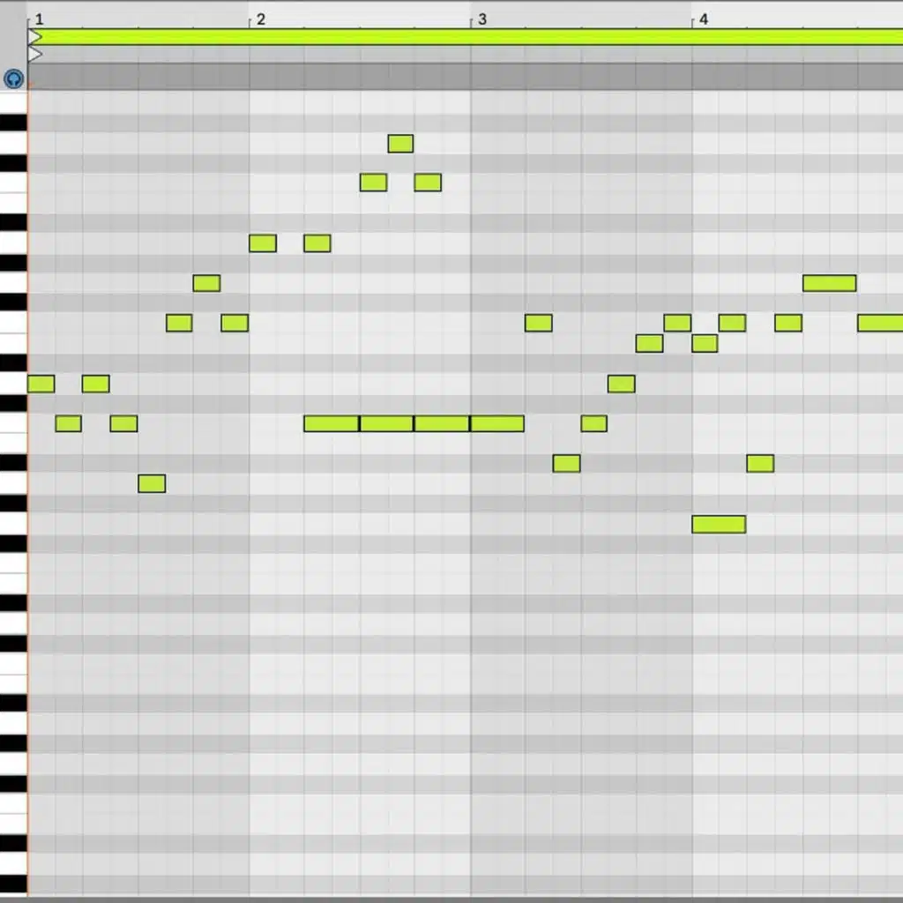Toggle the headphone MIDI preview button
903x903 pixels.
13,78
